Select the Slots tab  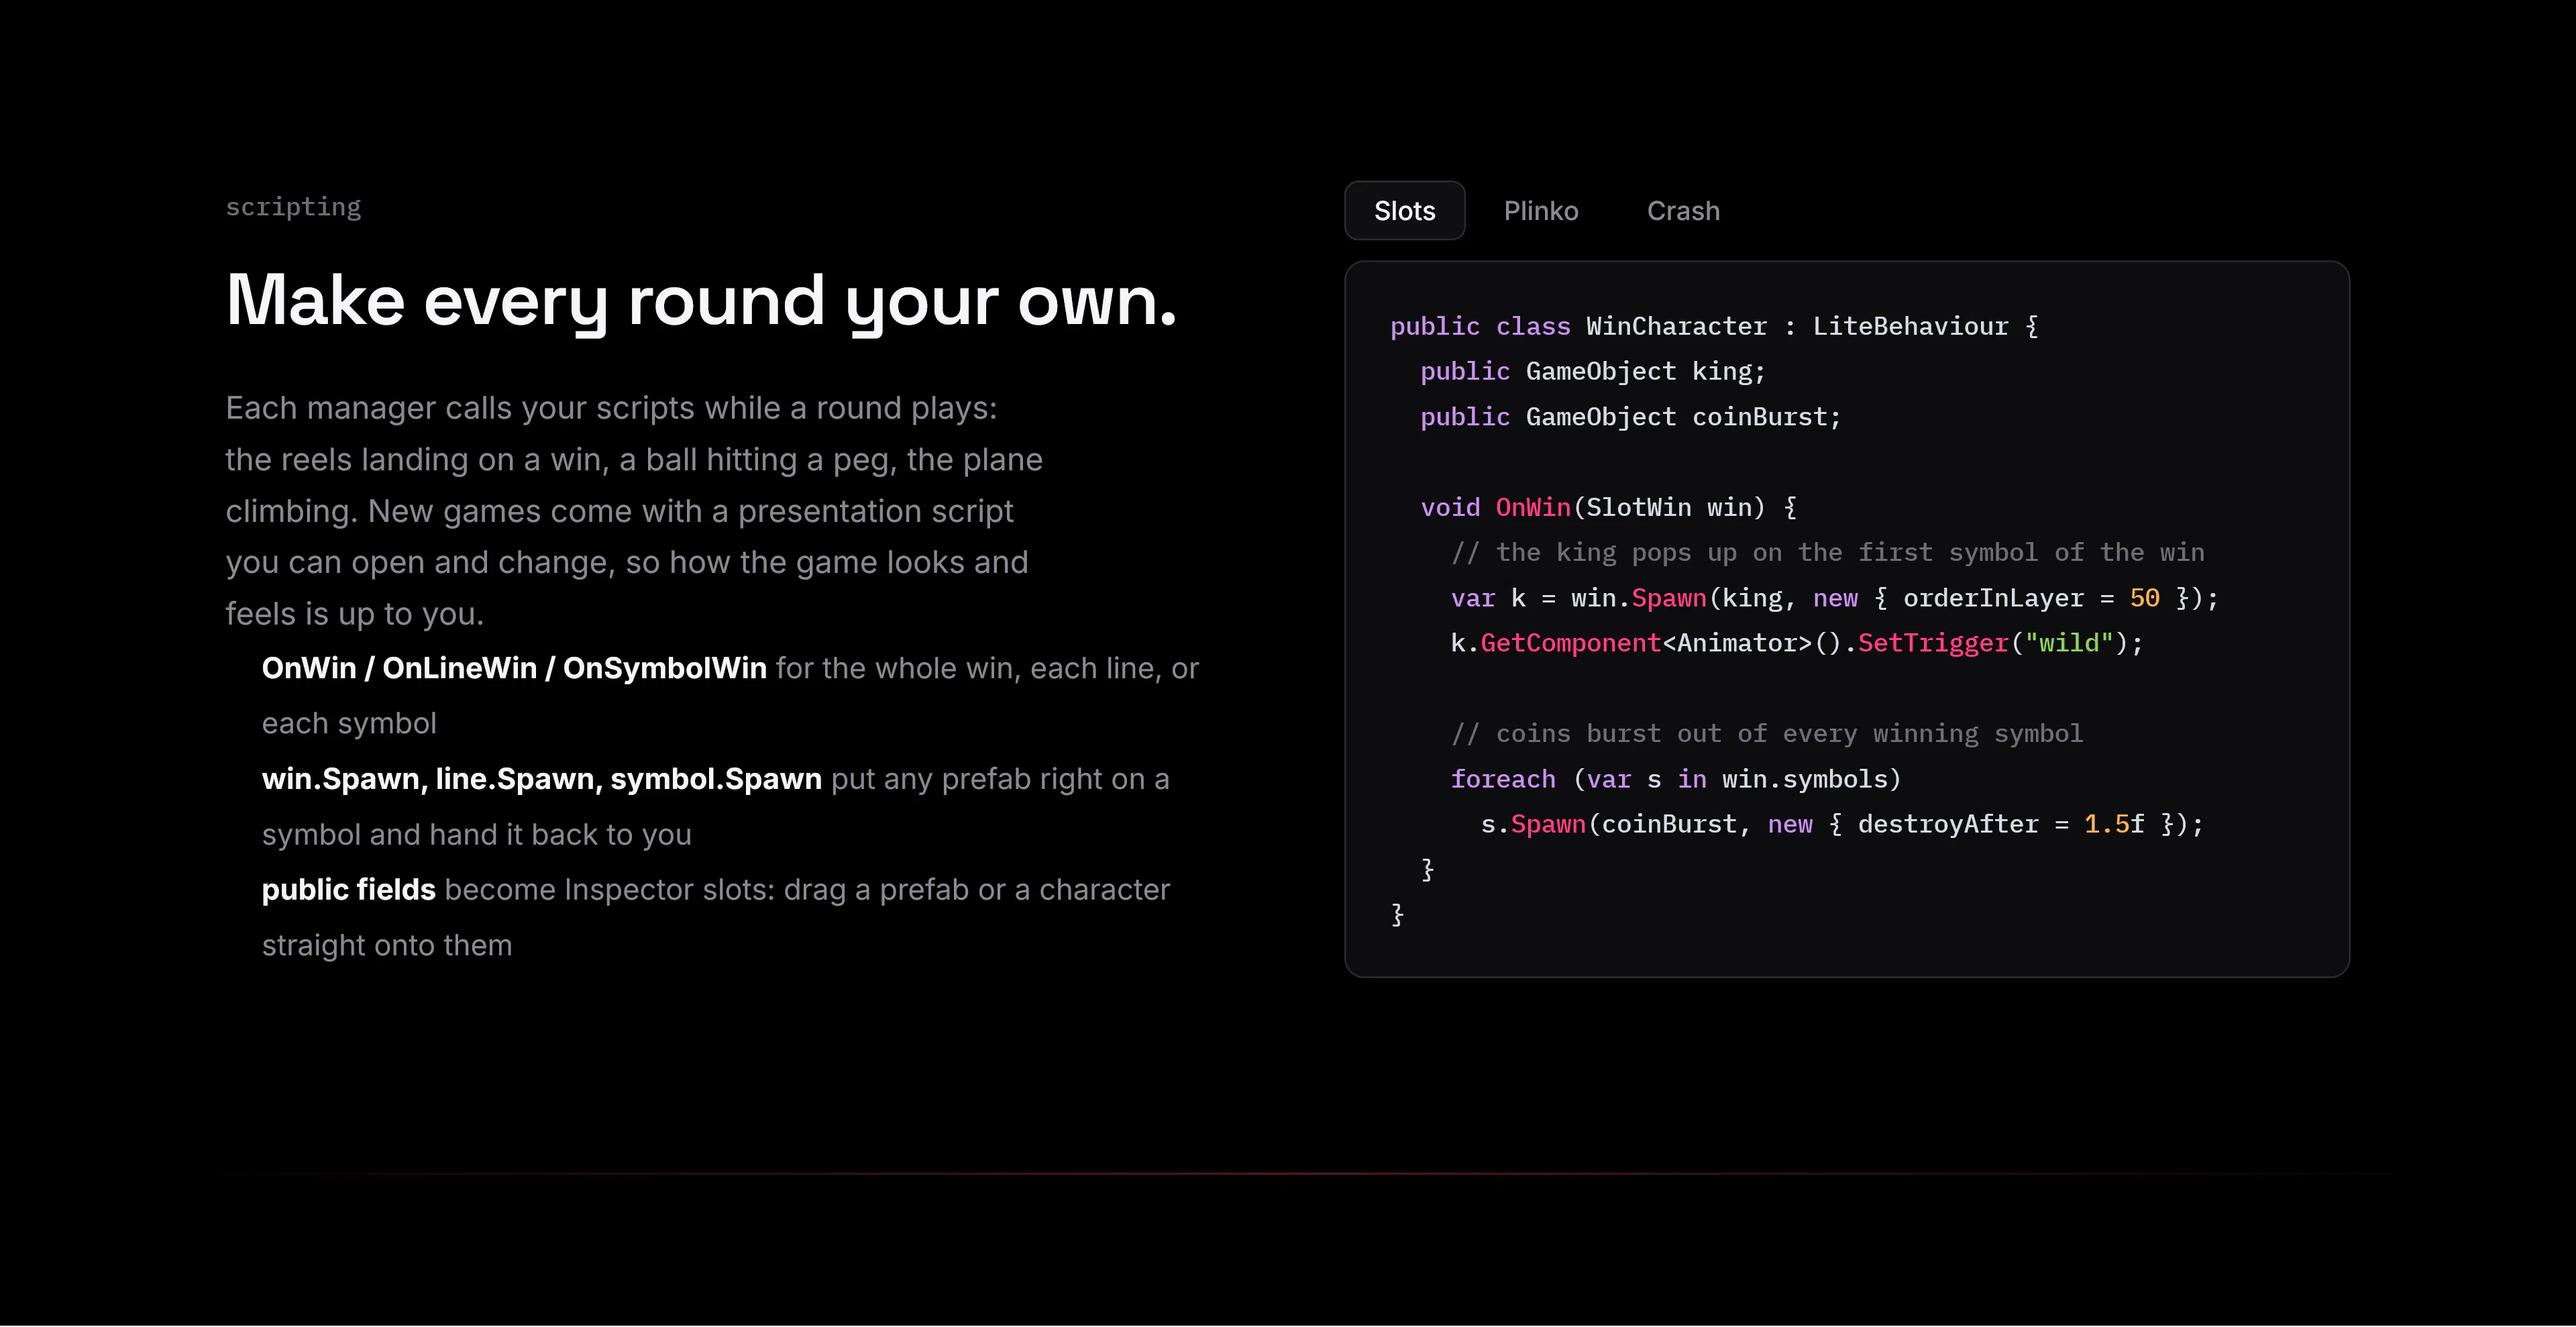click(1404, 211)
